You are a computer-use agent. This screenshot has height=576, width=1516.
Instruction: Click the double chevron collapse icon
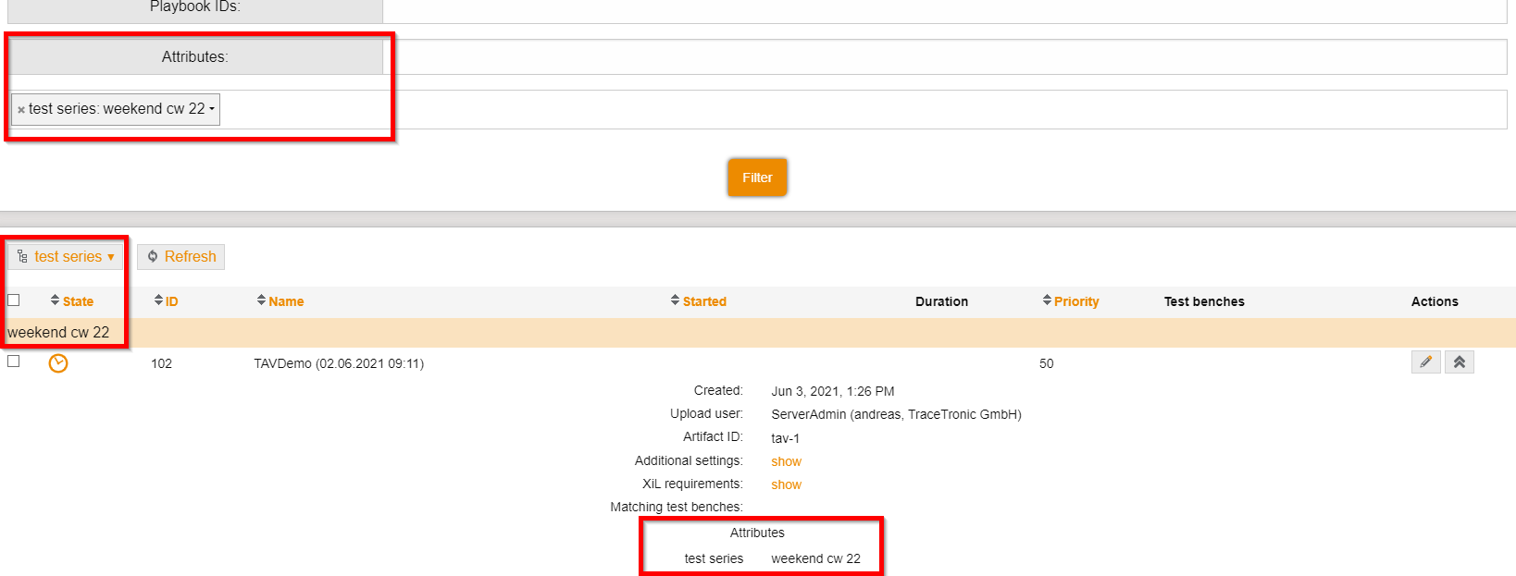tap(1460, 362)
